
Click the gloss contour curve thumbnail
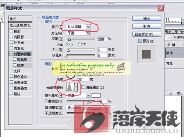point(70,87)
